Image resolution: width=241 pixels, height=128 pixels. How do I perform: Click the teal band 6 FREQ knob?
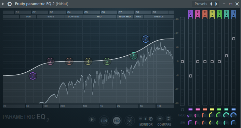[226, 115]
